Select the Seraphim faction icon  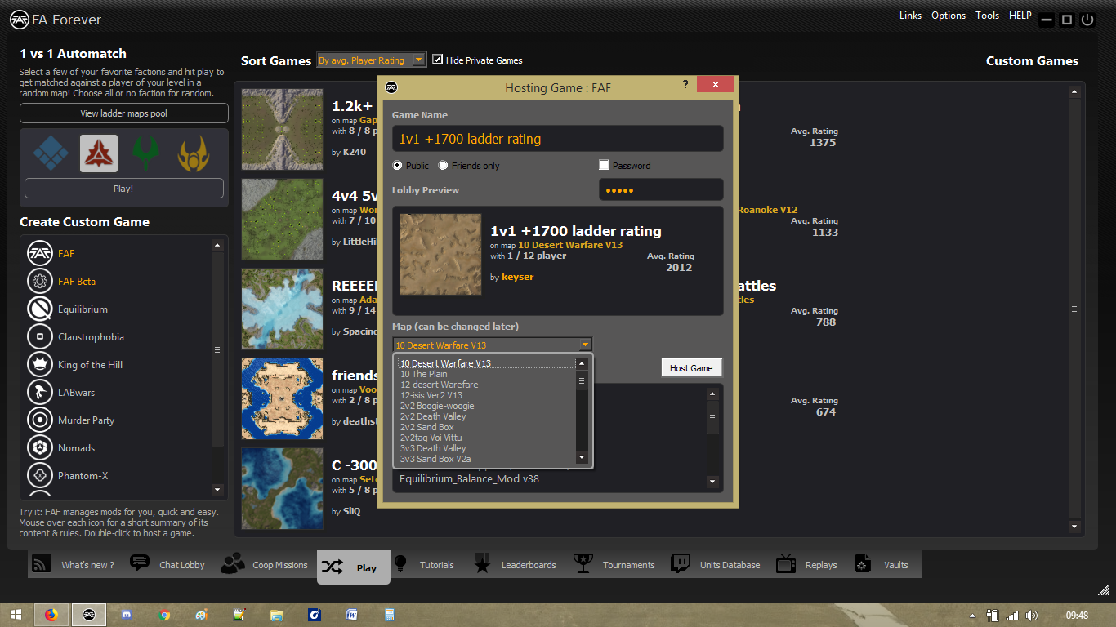click(193, 153)
